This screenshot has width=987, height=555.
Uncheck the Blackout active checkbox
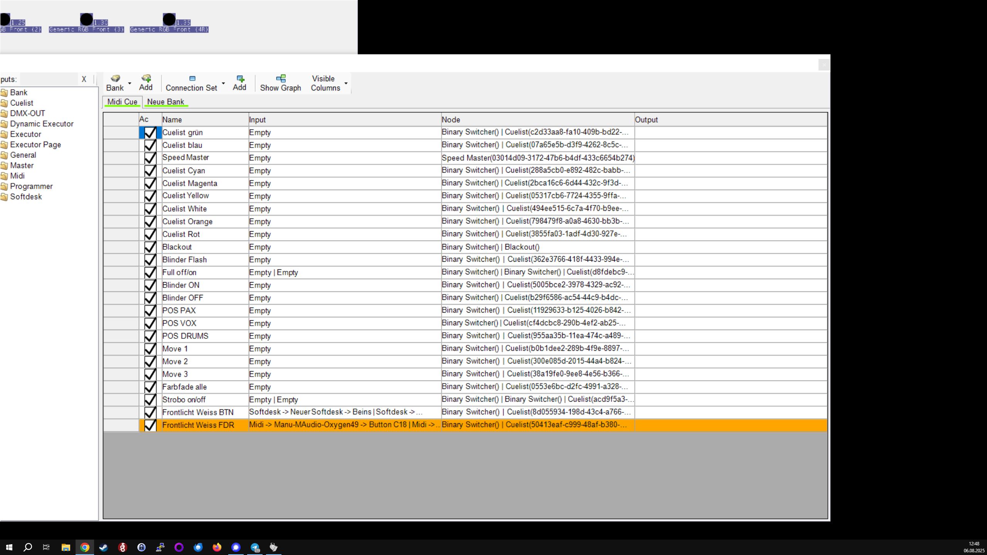click(x=150, y=247)
